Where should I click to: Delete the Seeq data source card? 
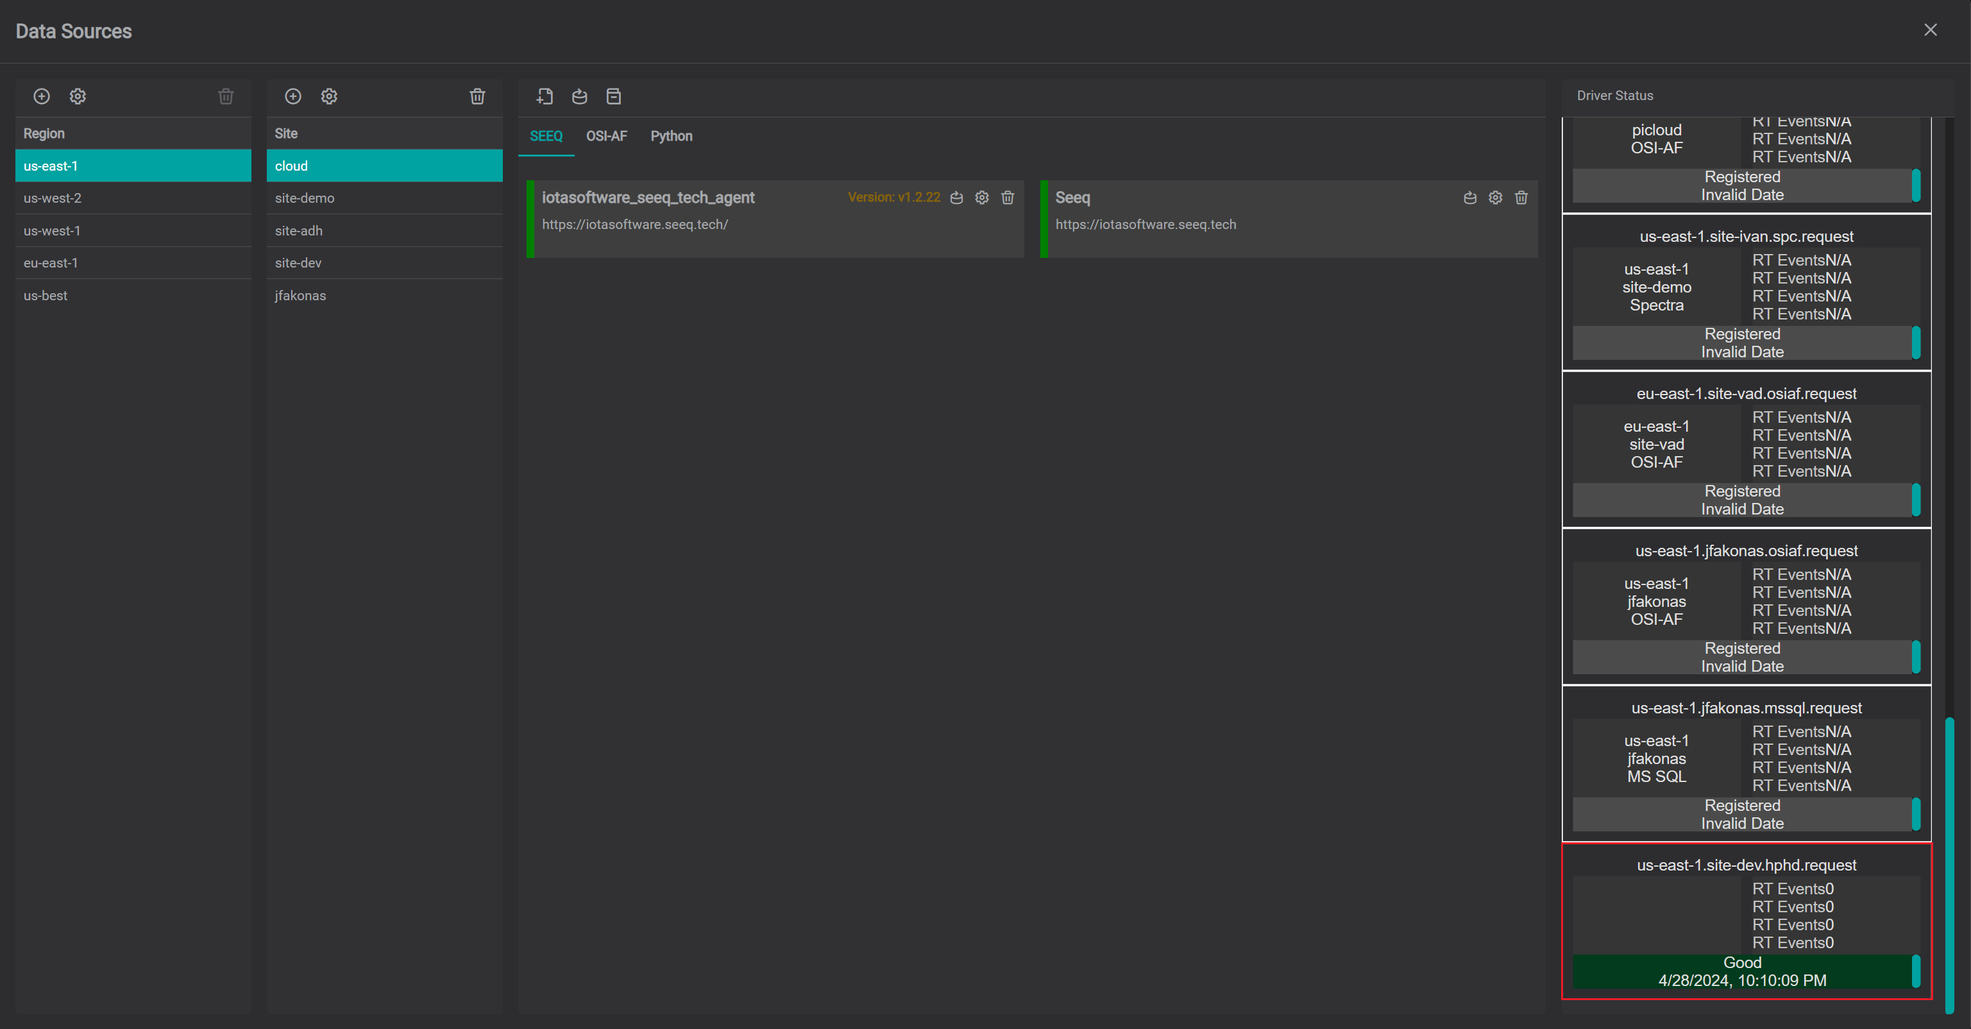point(1521,198)
